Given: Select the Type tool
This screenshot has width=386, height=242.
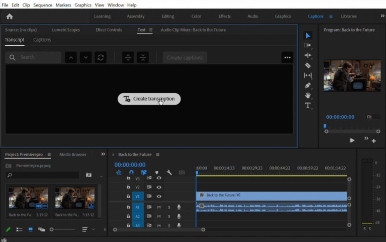Looking at the screenshot, I should tap(308, 106).
